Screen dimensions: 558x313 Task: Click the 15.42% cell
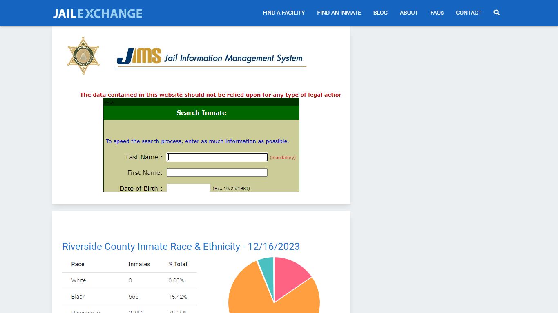[x=178, y=297]
